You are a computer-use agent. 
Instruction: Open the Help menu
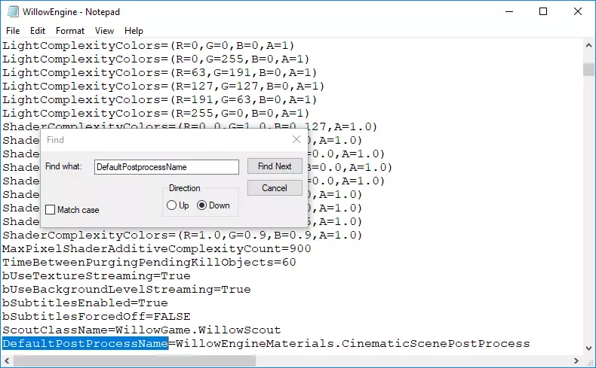[x=134, y=31]
